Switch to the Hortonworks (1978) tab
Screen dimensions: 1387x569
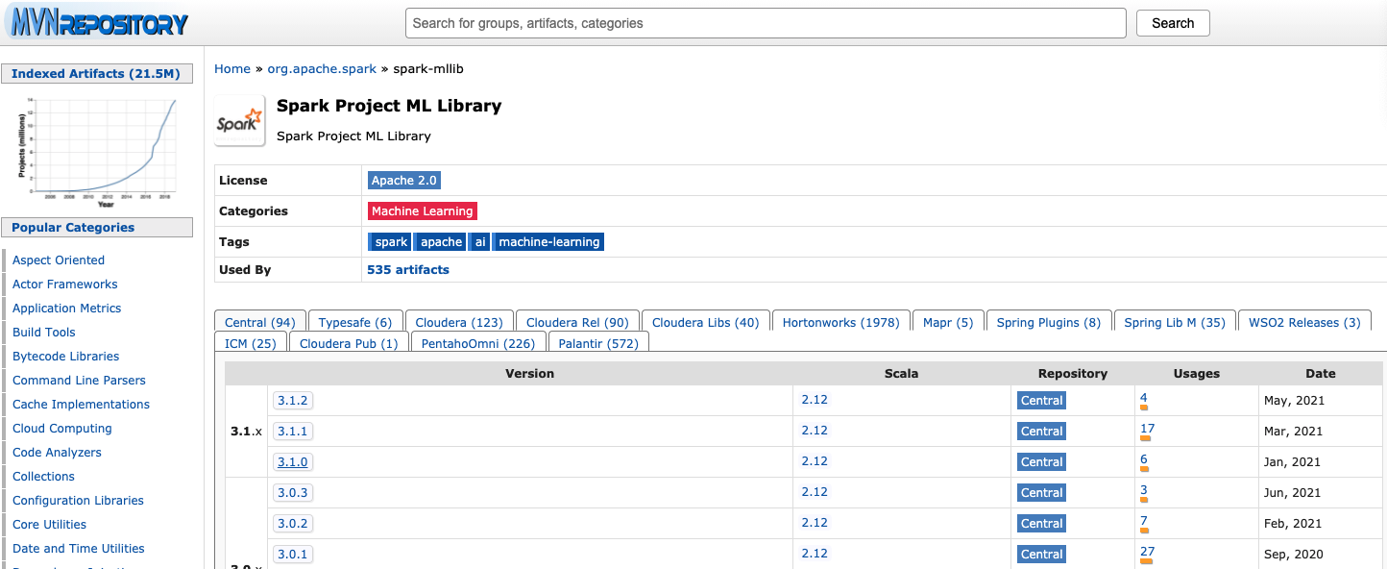[840, 321]
